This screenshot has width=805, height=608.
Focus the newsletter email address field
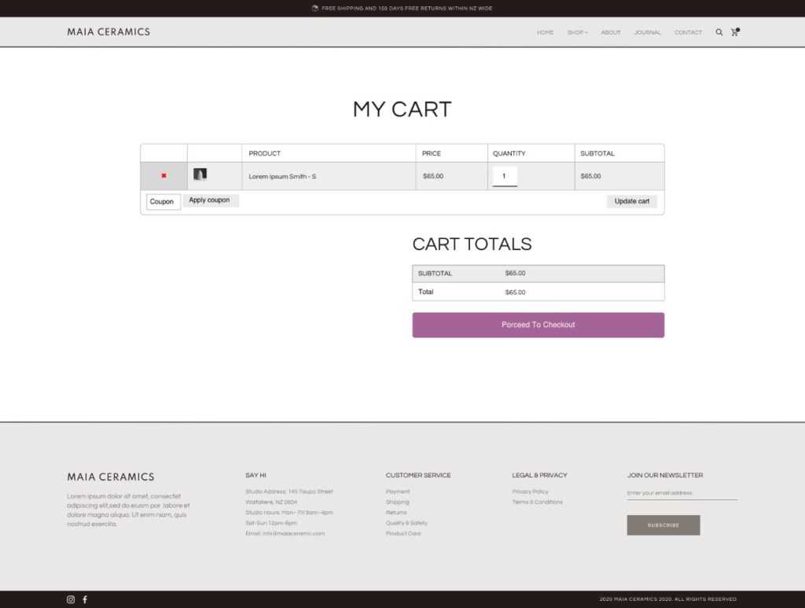[x=682, y=493]
